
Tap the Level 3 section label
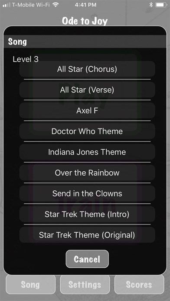tap(26, 59)
